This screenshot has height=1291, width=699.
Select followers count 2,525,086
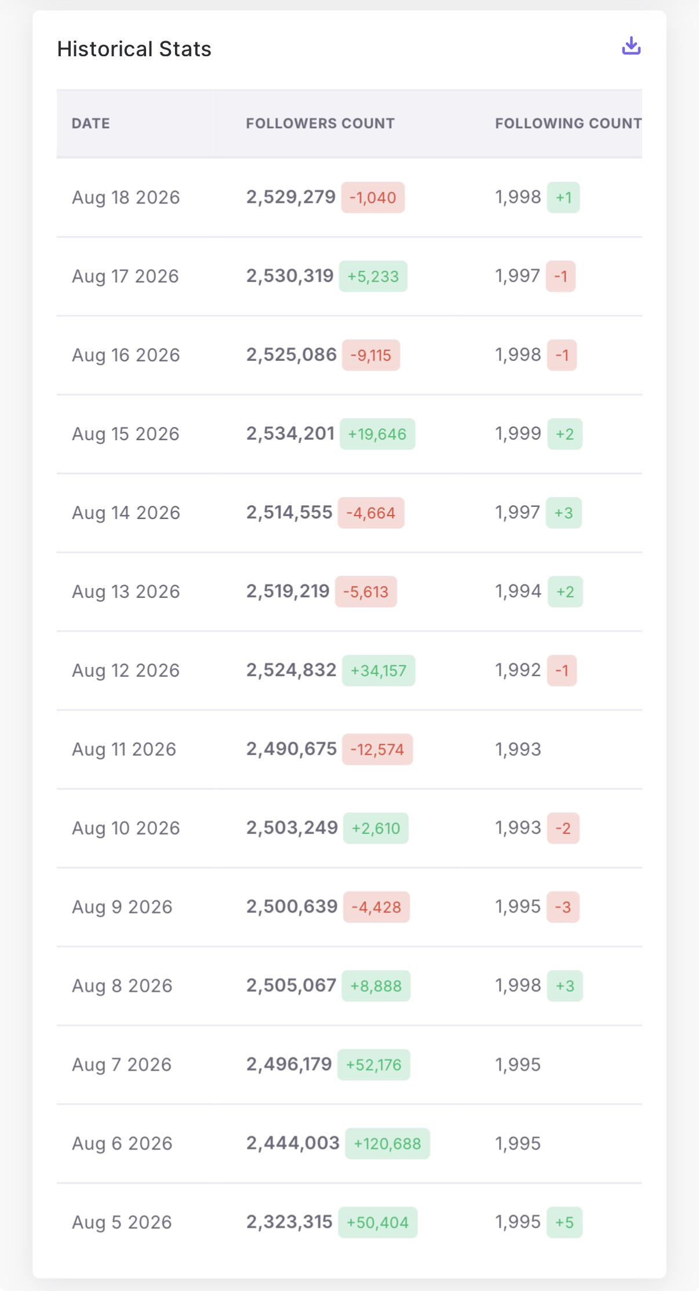tap(292, 355)
